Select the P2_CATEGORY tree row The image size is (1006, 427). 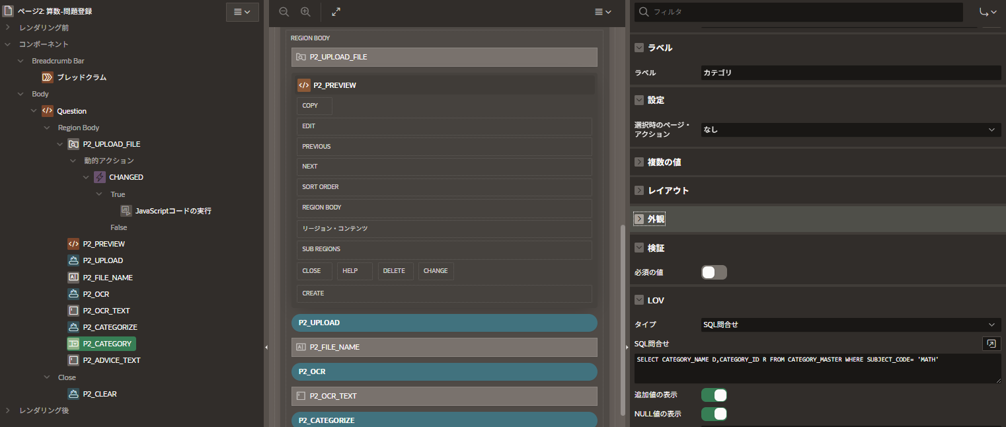pos(101,344)
